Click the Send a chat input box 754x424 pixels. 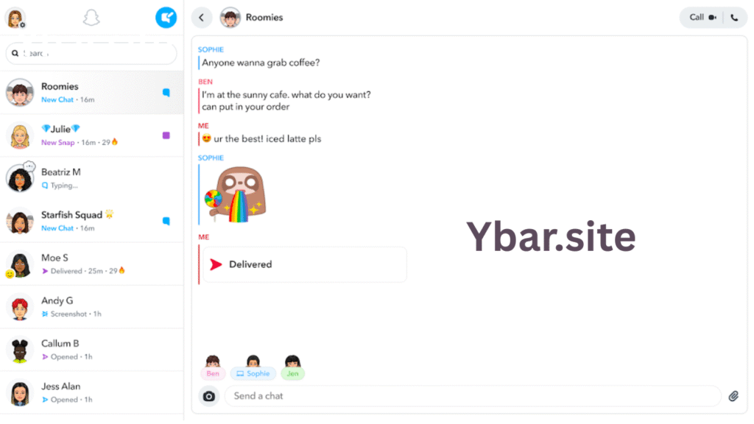tap(473, 396)
